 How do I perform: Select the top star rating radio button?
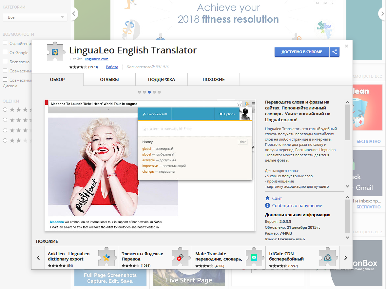pyautogui.click(x=5, y=109)
